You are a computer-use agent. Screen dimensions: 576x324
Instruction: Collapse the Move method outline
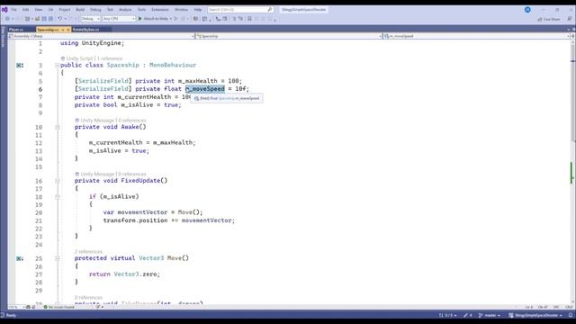pos(58,258)
